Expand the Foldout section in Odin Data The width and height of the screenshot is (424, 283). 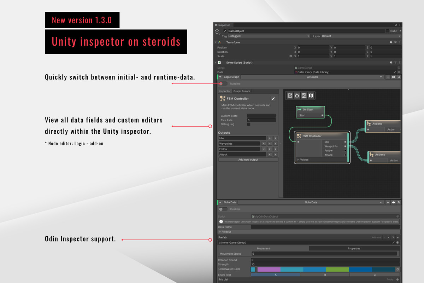pyautogui.click(x=220, y=232)
